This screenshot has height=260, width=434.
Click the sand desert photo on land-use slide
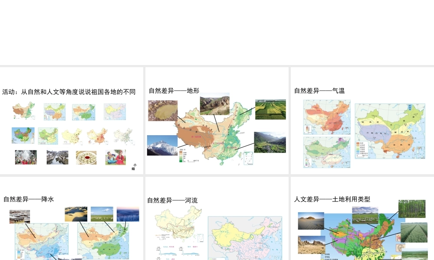click(x=311, y=221)
